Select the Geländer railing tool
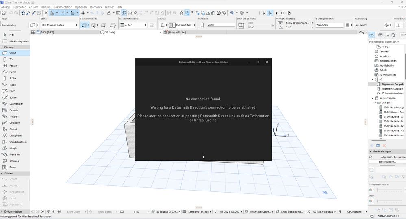 (x=15, y=123)
